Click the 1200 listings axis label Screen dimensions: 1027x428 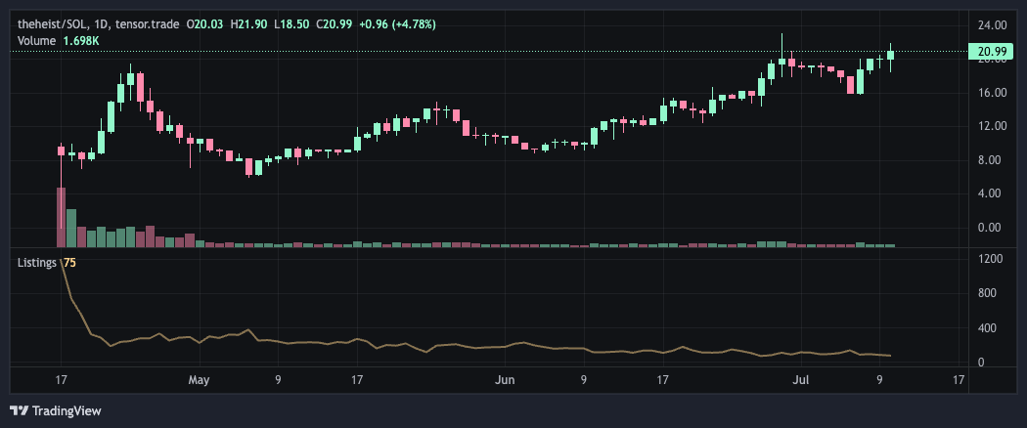click(x=992, y=259)
